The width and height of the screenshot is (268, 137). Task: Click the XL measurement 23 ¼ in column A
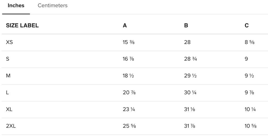pos(129,109)
